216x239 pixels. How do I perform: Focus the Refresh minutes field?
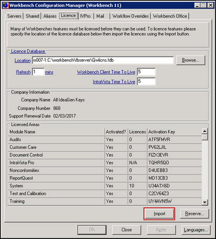38,72
